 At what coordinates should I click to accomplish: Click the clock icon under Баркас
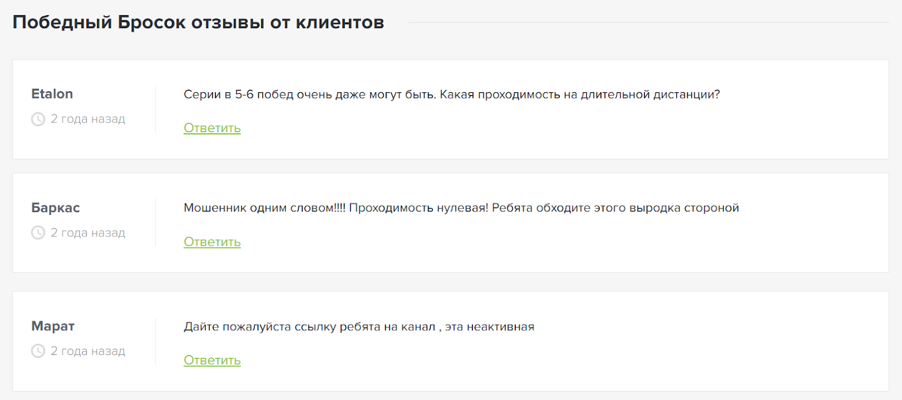38,233
